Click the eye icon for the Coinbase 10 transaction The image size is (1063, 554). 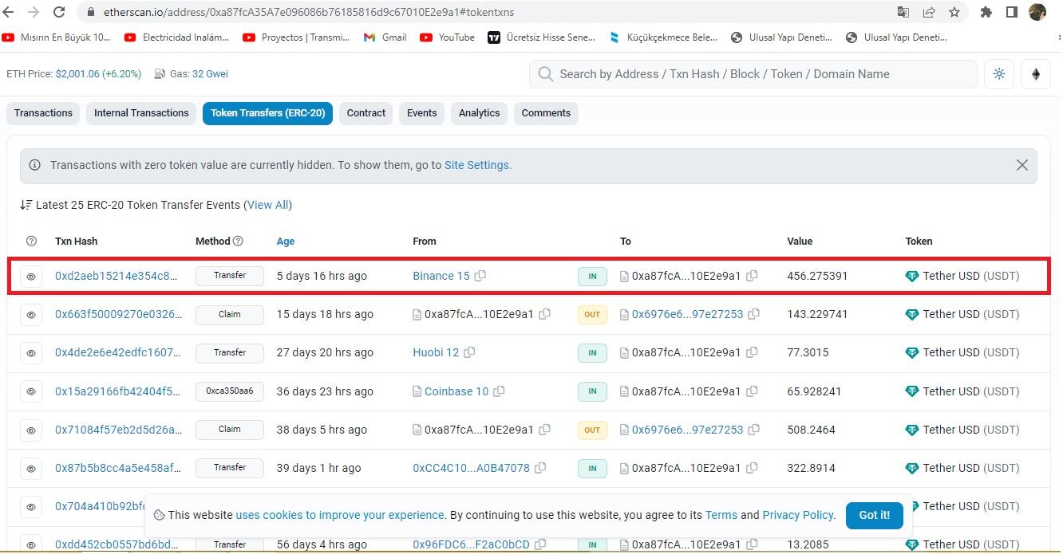[x=31, y=391]
